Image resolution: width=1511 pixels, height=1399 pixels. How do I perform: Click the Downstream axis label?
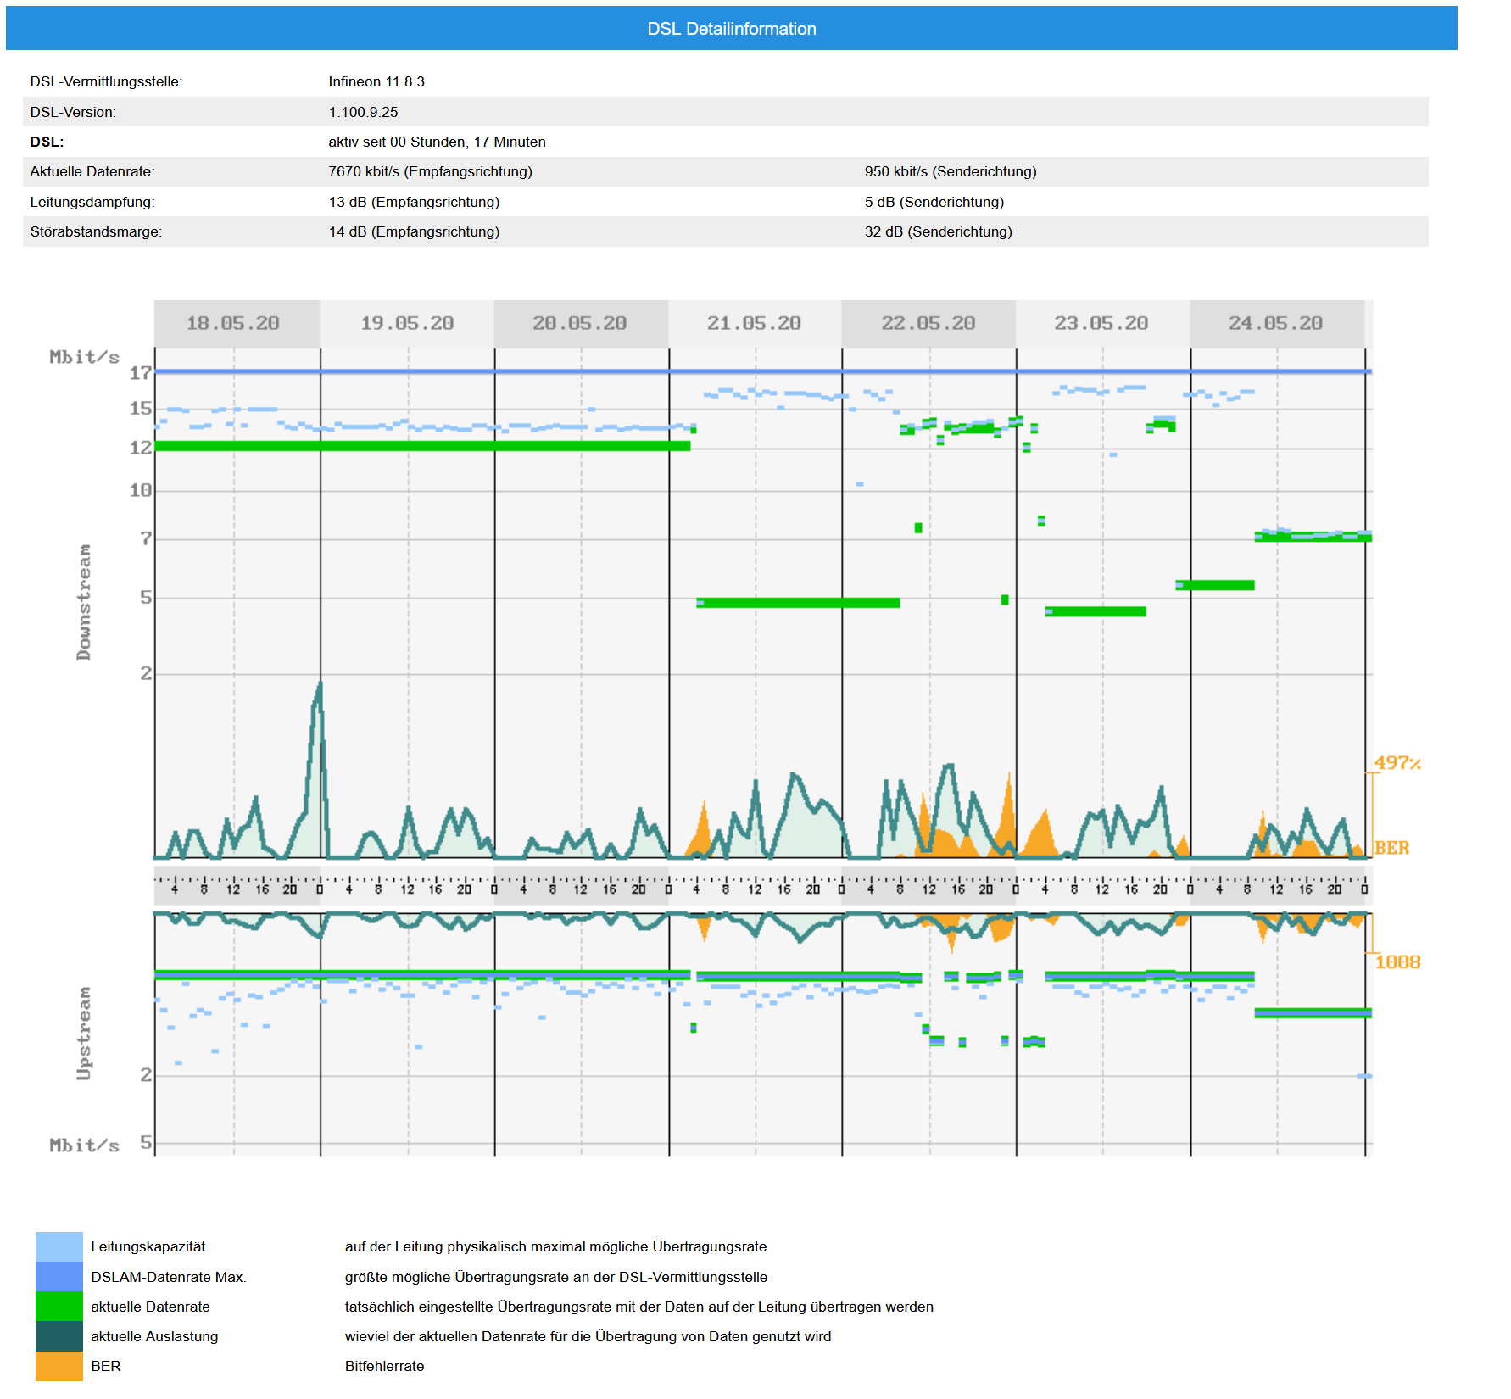(83, 602)
